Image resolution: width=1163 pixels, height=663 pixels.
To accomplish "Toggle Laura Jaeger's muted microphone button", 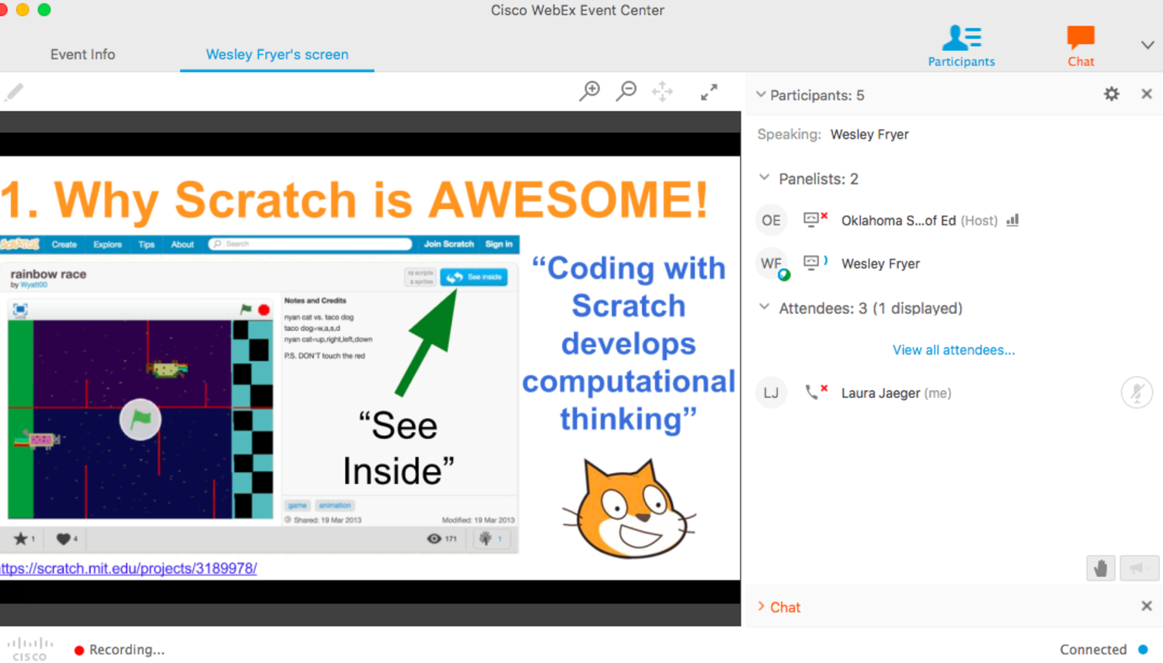I will (1136, 393).
